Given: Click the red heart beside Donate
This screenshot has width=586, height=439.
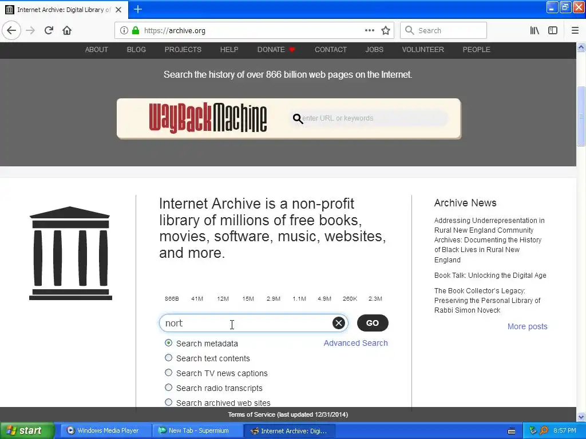Looking at the screenshot, I should [292, 50].
